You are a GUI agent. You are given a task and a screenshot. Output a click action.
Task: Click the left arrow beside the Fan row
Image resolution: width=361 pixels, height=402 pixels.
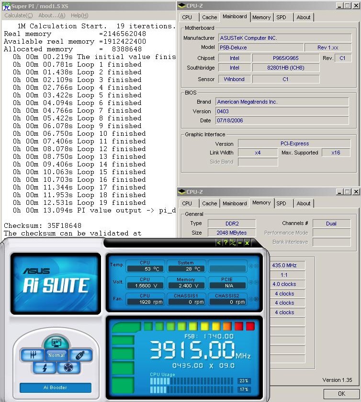pyautogui.click(x=251, y=299)
